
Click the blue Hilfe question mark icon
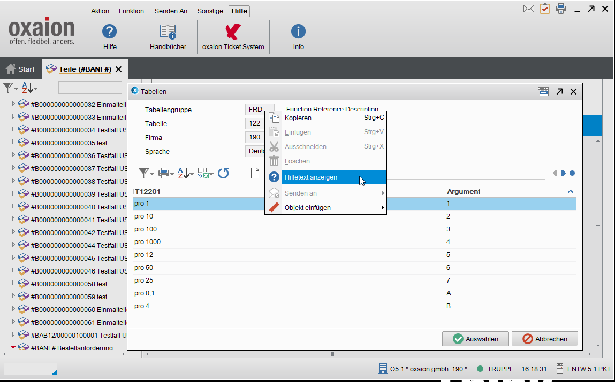110,32
